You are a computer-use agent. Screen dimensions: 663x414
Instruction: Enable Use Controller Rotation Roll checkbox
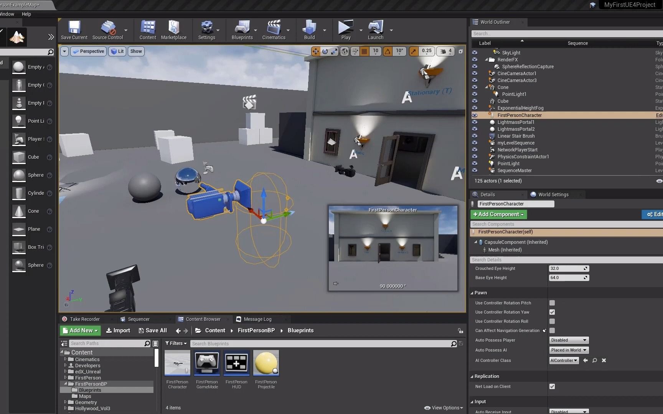[552, 321]
